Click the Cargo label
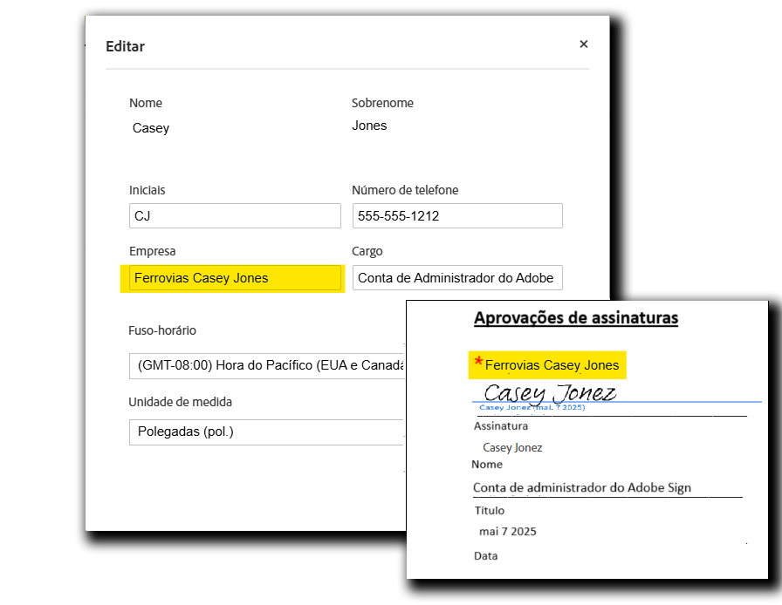The image size is (782, 605). (x=367, y=251)
